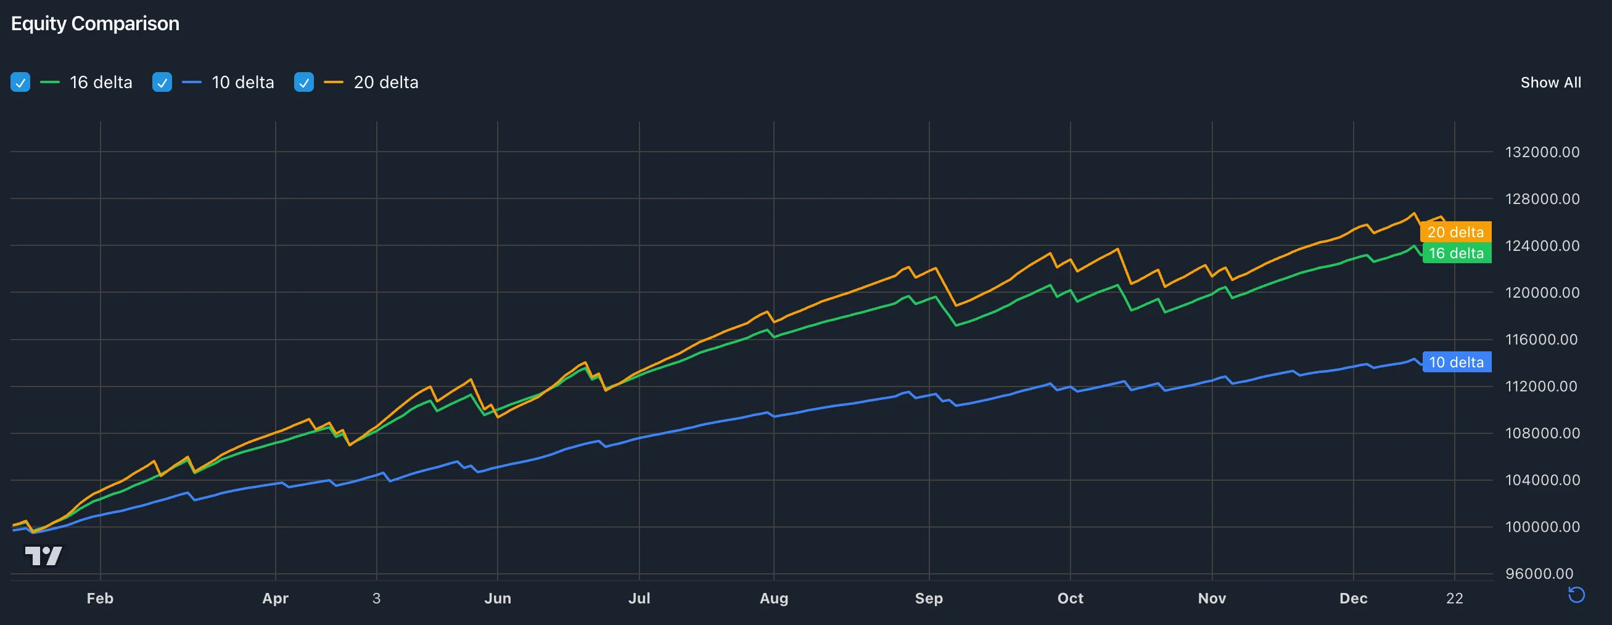
Task: Click the green 16 delta legend line swatch
Action: click(50, 83)
